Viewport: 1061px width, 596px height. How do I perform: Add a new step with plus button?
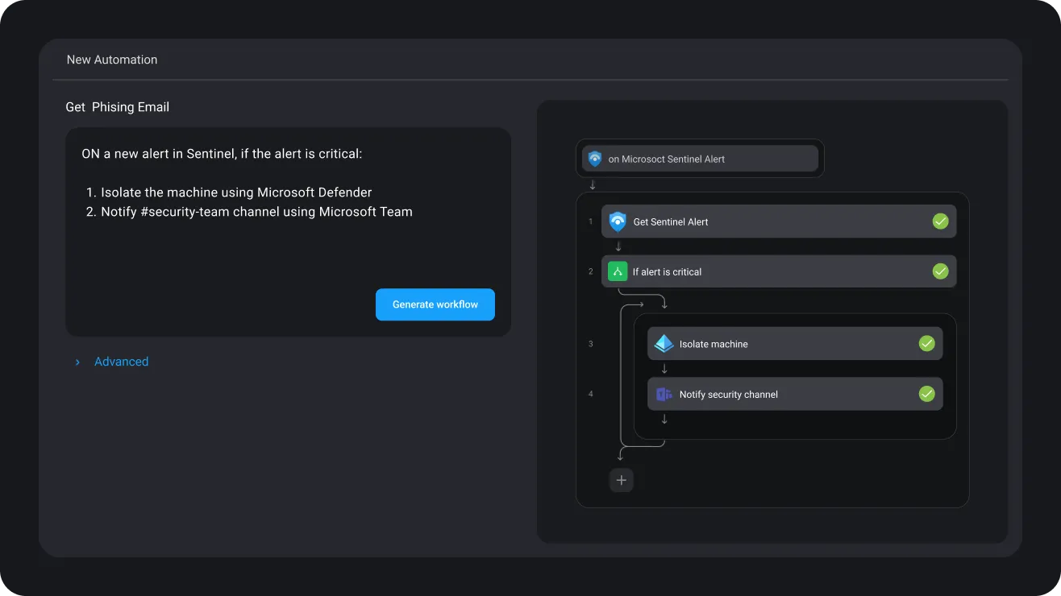[x=621, y=480]
